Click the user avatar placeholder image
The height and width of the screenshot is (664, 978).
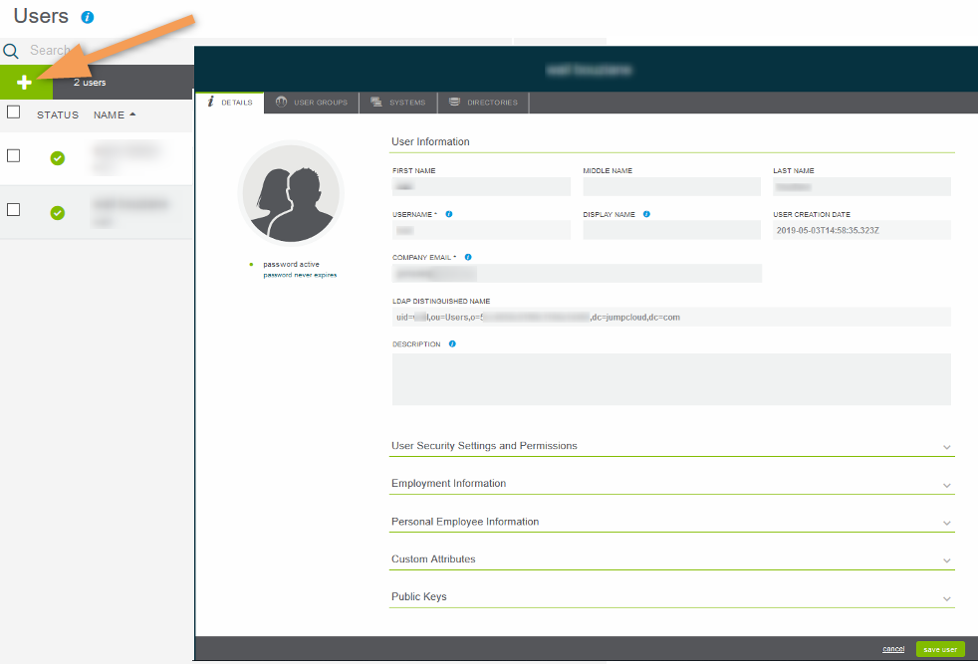pyautogui.click(x=291, y=192)
